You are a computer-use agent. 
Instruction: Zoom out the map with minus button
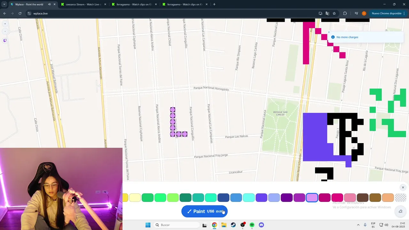(5, 31)
